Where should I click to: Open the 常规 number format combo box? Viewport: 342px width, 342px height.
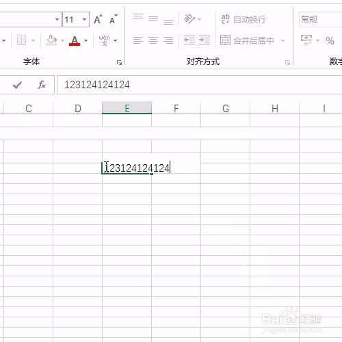(x=321, y=20)
